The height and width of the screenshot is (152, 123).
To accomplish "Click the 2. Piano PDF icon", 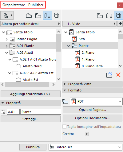I will [x=77, y=53].
